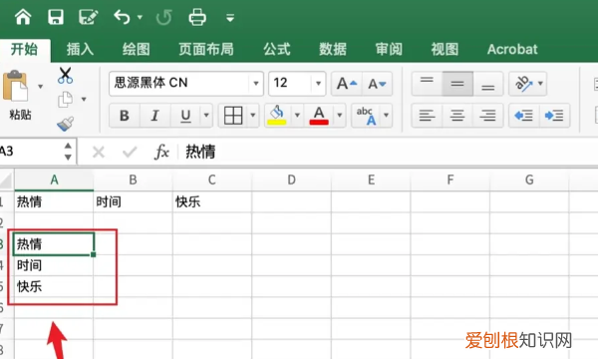The image size is (598, 359).
Task: Expand the borders options arrow
Action: (252, 116)
